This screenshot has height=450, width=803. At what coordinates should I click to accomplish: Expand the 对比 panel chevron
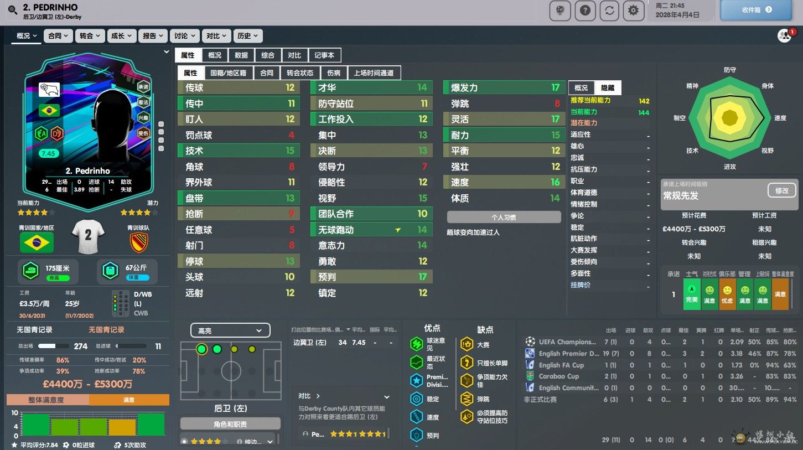(387, 397)
